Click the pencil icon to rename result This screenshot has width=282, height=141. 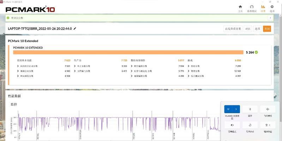coord(75,29)
